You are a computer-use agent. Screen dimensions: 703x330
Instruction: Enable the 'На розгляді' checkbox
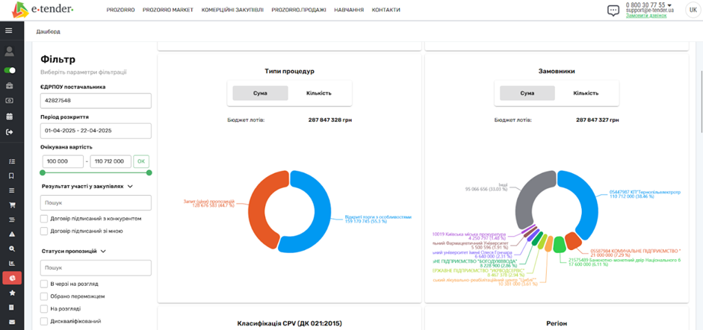44,308
